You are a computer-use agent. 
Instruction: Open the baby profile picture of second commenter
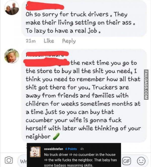pyautogui.click(x=12, y=56)
